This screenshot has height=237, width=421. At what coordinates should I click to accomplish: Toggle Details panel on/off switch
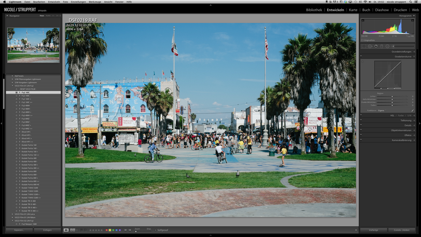point(361,125)
